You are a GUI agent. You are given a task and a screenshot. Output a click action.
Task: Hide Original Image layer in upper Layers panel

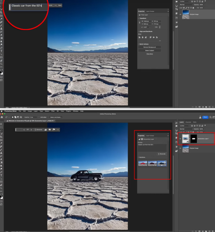[180, 14]
